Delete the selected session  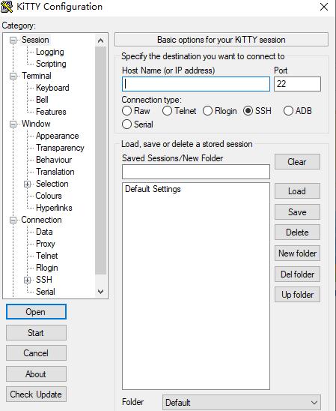(x=297, y=232)
